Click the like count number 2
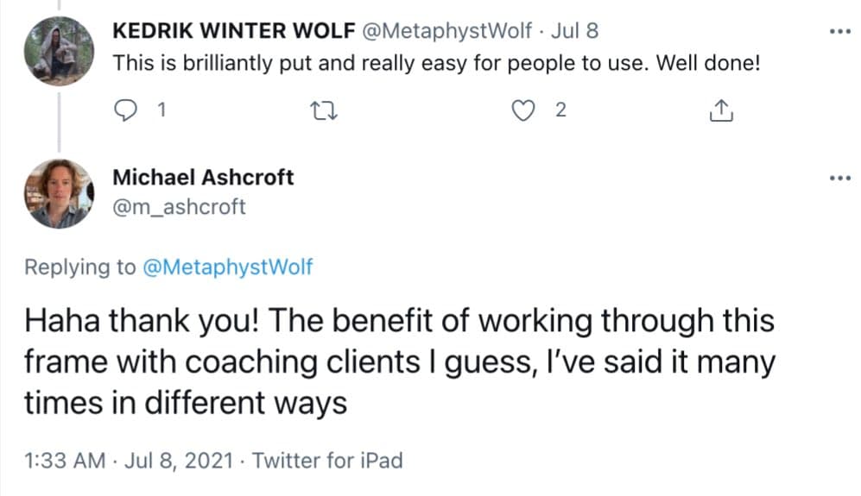The height and width of the screenshot is (496, 861). pos(560,110)
